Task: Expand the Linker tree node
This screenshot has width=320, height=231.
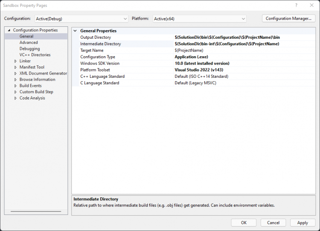Action: point(16,61)
